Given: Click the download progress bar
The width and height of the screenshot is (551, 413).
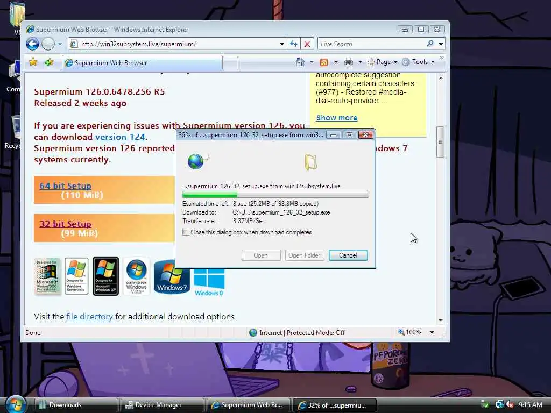Looking at the screenshot, I should click(x=275, y=195).
